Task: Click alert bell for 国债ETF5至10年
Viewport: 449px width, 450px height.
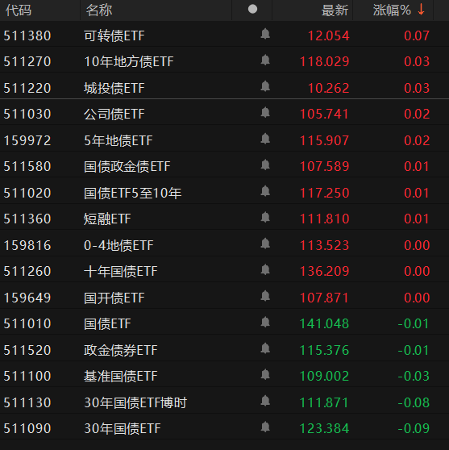Action: (265, 191)
